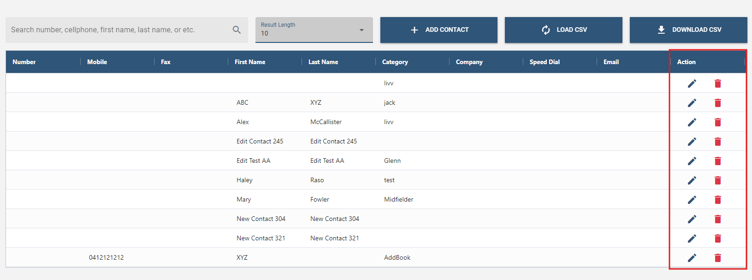The height and width of the screenshot is (280, 752).
Task: Edit the Alex McCallister contact
Action: (692, 122)
